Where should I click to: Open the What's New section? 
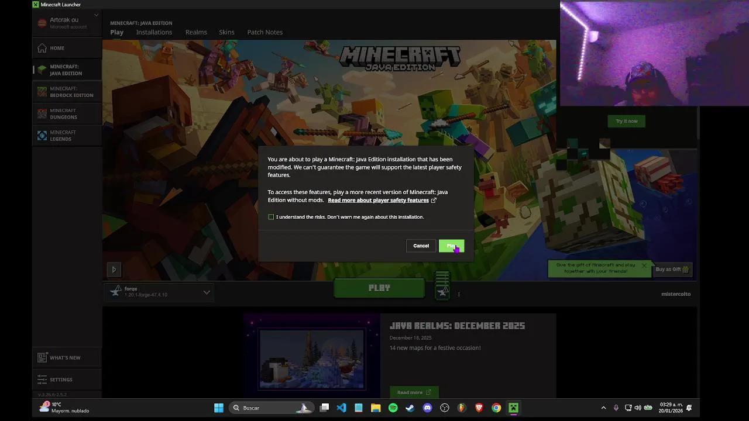(64, 357)
